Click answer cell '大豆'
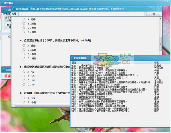The height and width of the screenshot is (133, 171). click(x=156, y=78)
